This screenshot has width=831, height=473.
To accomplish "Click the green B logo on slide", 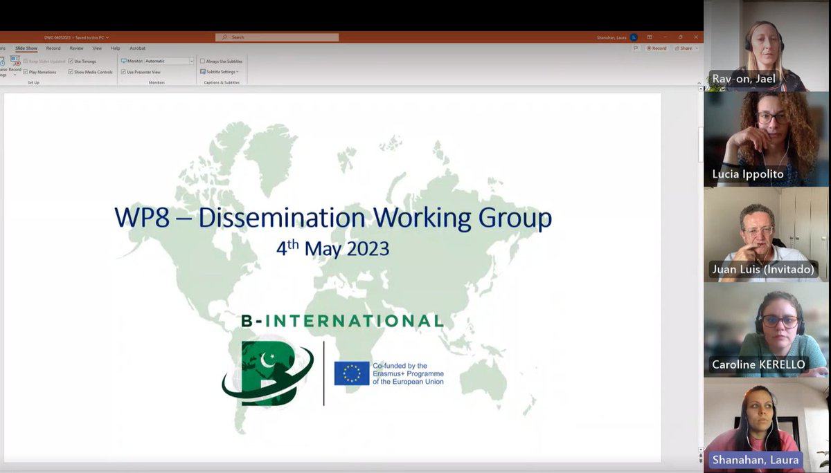I will click(269, 374).
